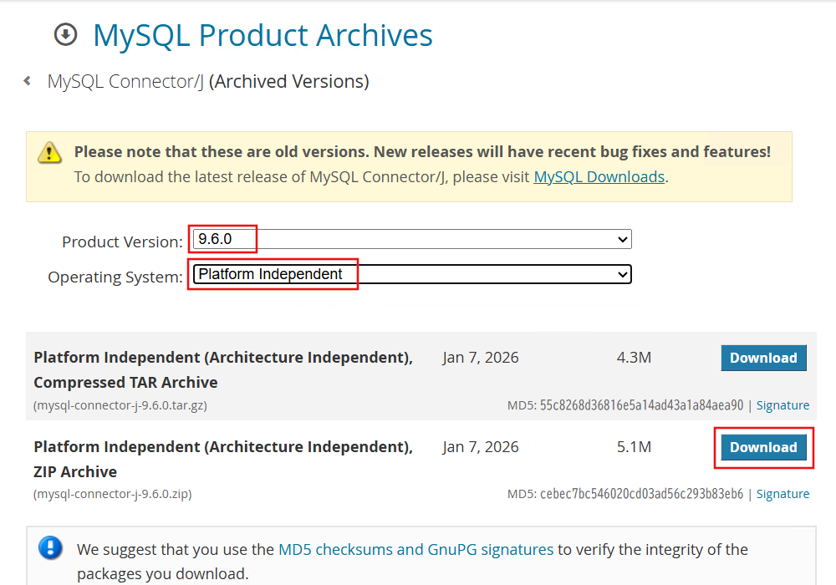836x585 pixels.
Task: Click the filename mysql-connector-j-9.6.0.tar.gz
Action: [x=120, y=405]
